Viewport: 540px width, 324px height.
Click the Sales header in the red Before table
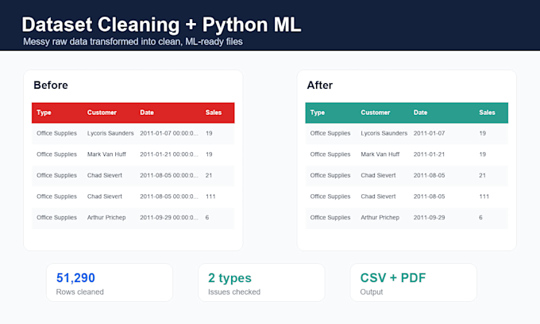pos(214,112)
